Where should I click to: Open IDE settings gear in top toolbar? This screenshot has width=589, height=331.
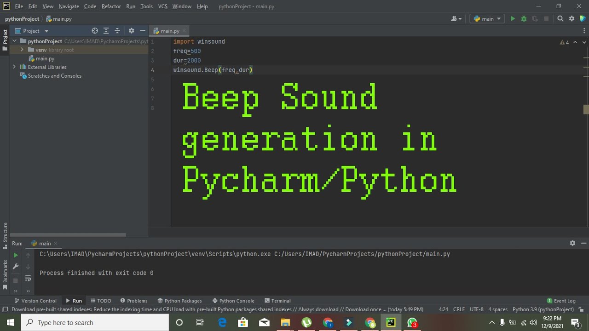pyautogui.click(x=572, y=19)
